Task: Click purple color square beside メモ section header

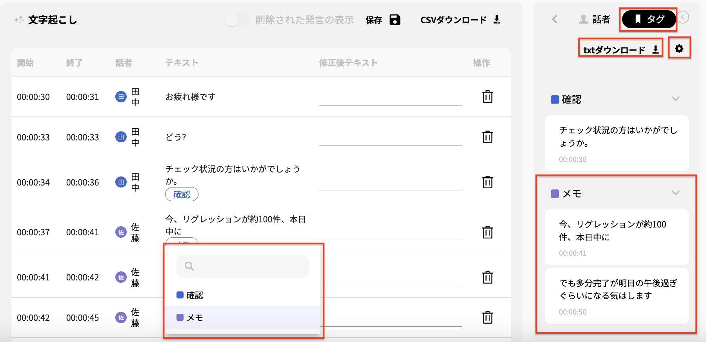Action: tap(555, 194)
